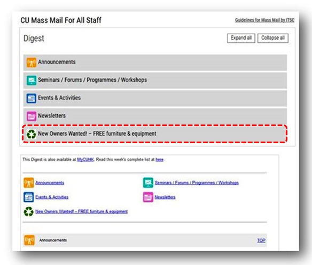Click the orange Announcements icon in Digest
The height and width of the screenshot is (265, 312).
point(32,63)
